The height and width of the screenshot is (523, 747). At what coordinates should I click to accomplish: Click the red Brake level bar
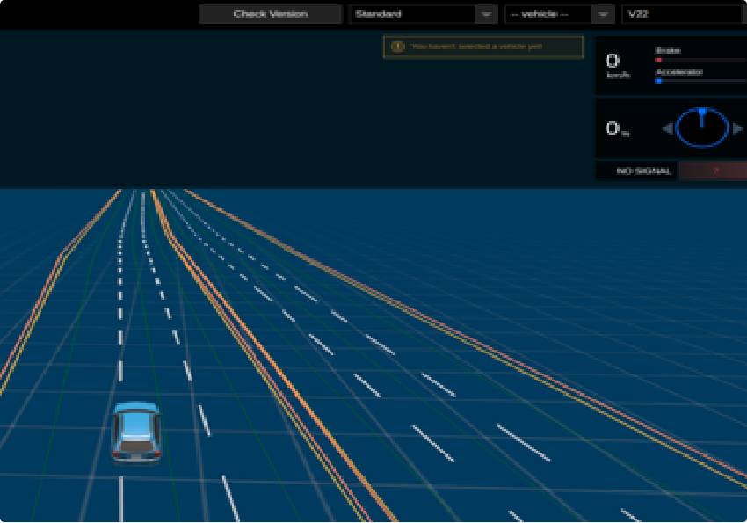tap(658, 60)
